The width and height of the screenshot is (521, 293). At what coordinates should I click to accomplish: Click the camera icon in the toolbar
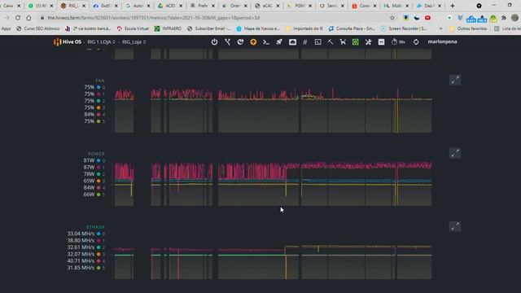click(292, 42)
